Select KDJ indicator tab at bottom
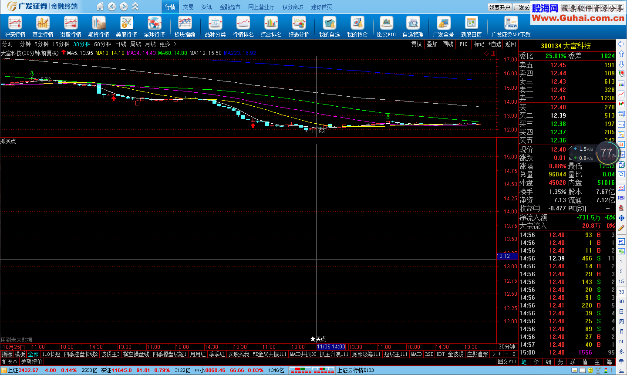 coord(441,354)
